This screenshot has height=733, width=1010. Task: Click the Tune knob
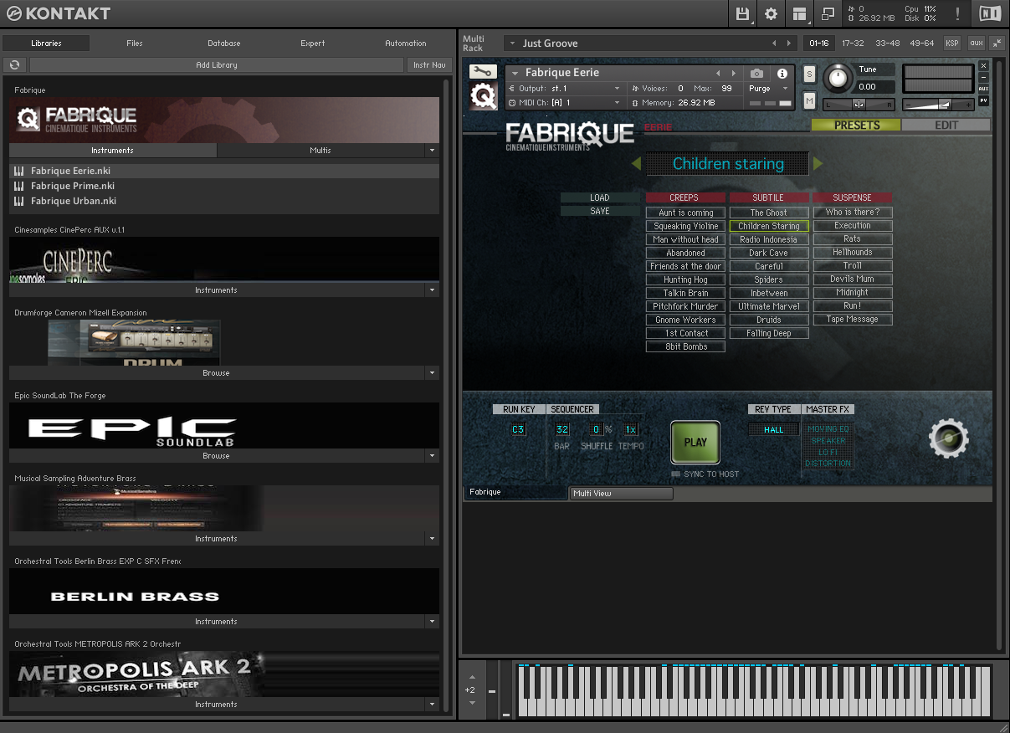[836, 78]
